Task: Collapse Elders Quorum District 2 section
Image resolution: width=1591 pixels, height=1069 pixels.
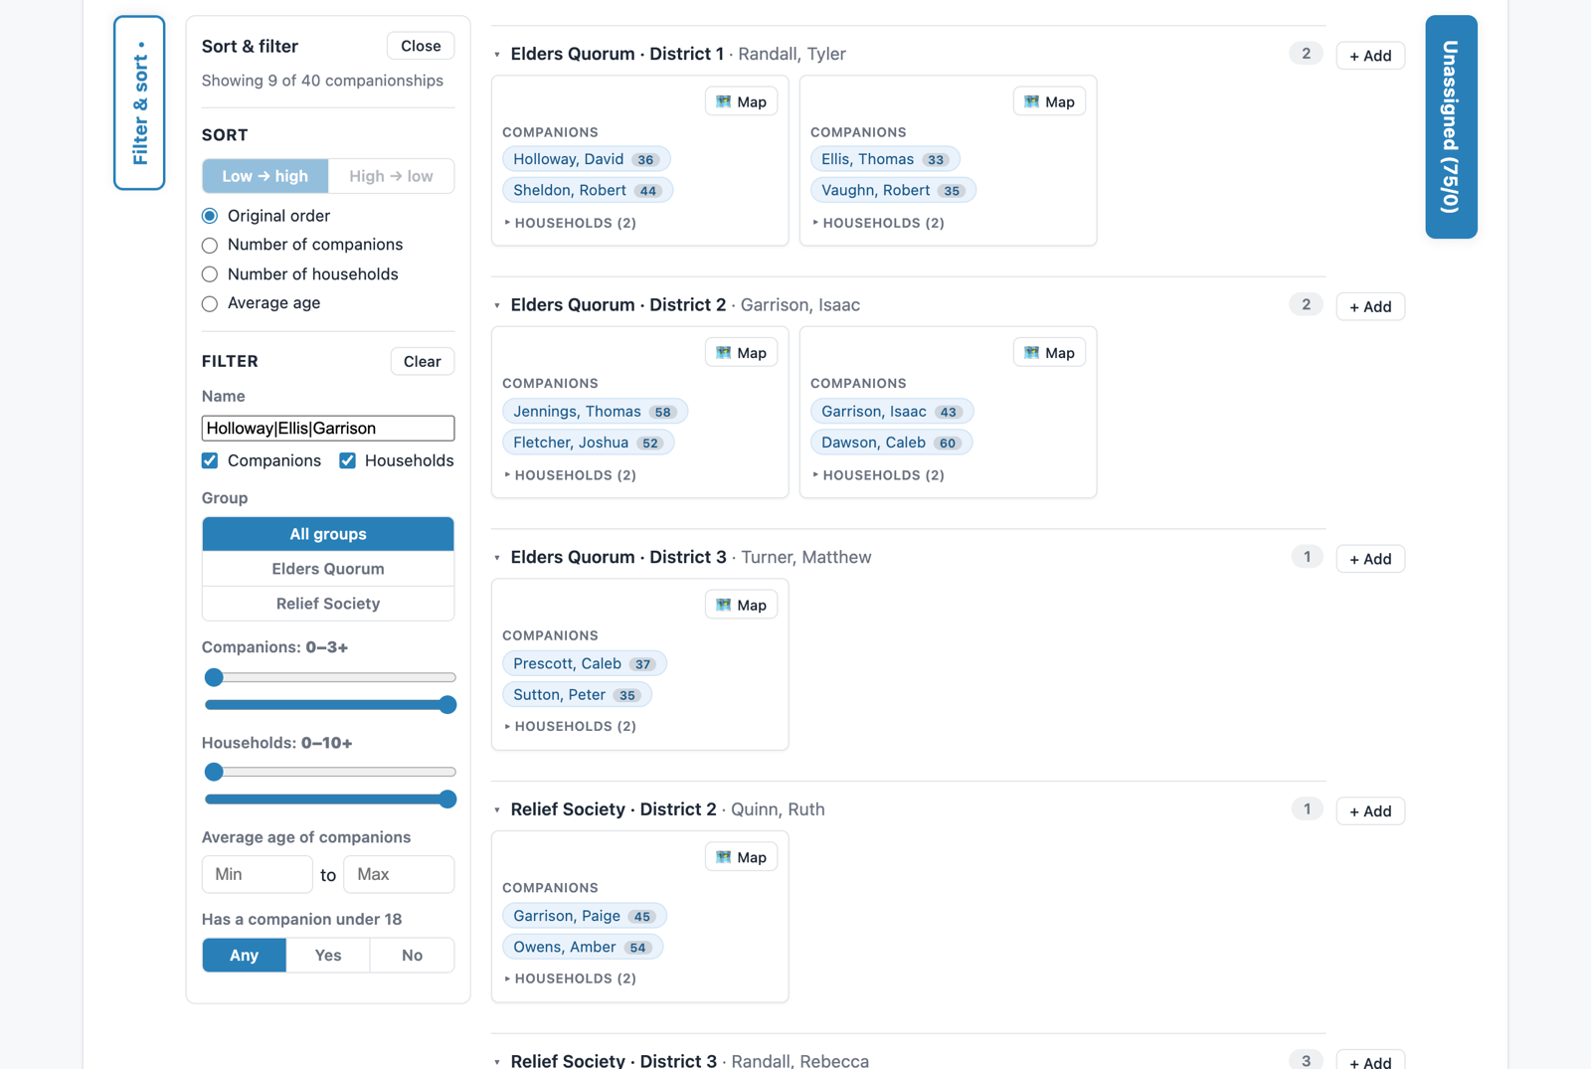Action: tap(497, 306)
